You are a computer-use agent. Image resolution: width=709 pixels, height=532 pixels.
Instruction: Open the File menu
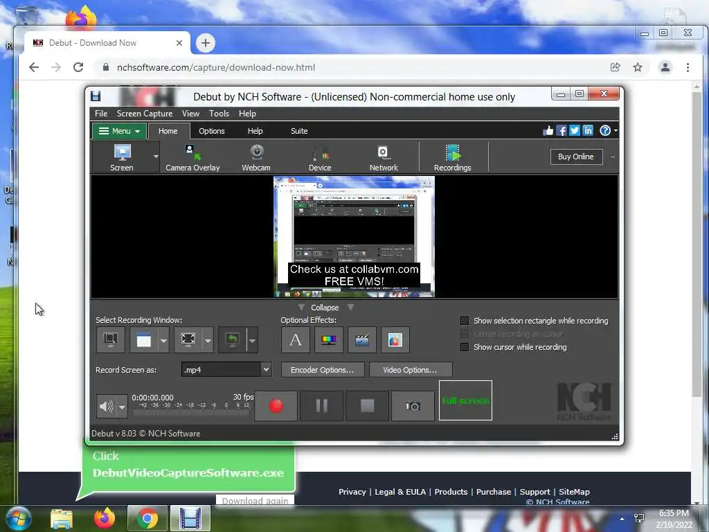point(101,114)
